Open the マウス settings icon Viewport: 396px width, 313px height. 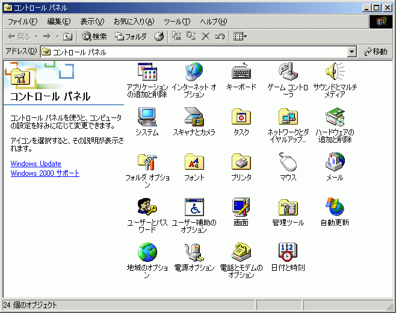pos(288,162)
